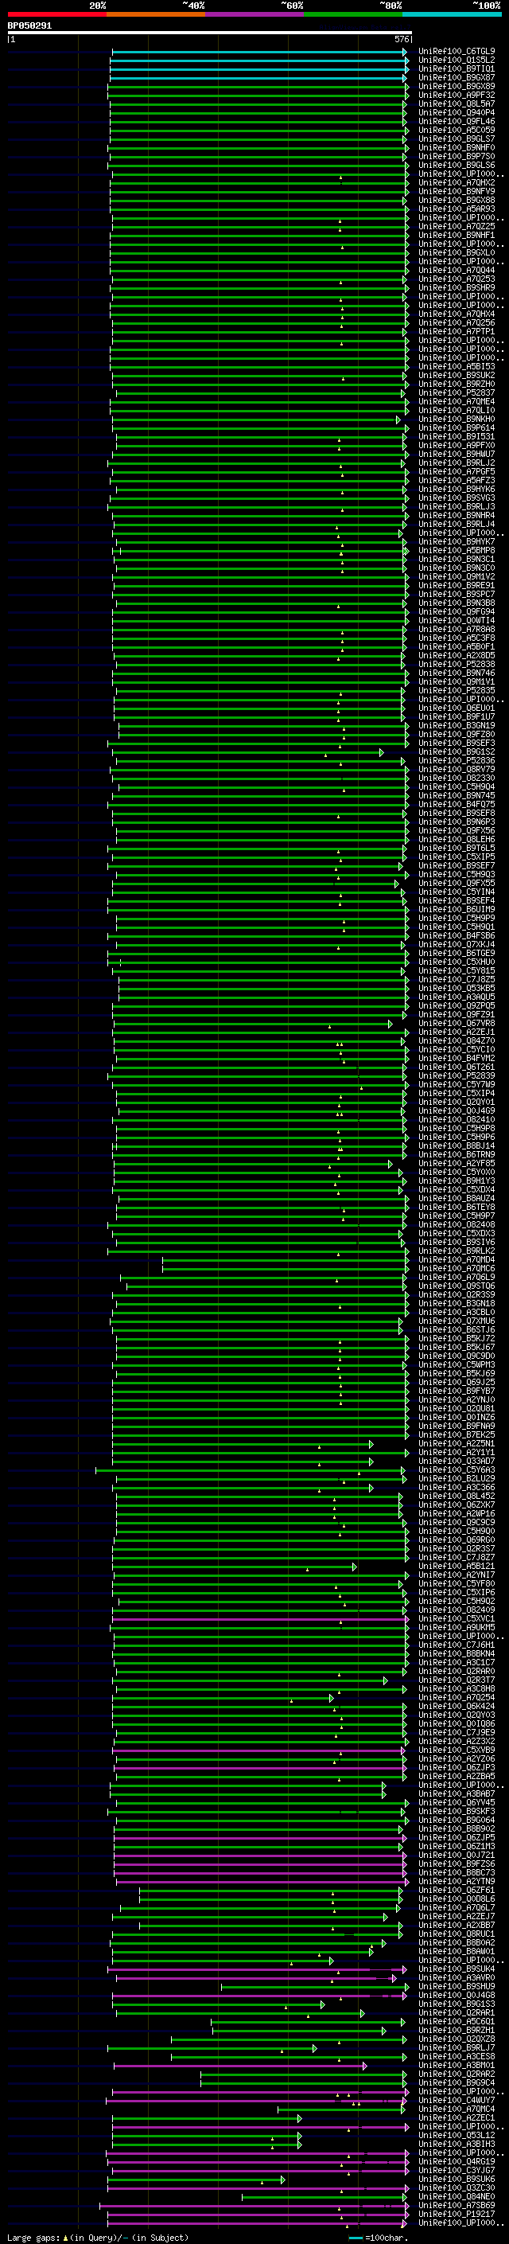509x2244 pixels.
Task: Select hit label UniRef100_A3BAB7
Action: coord(457,1793)
